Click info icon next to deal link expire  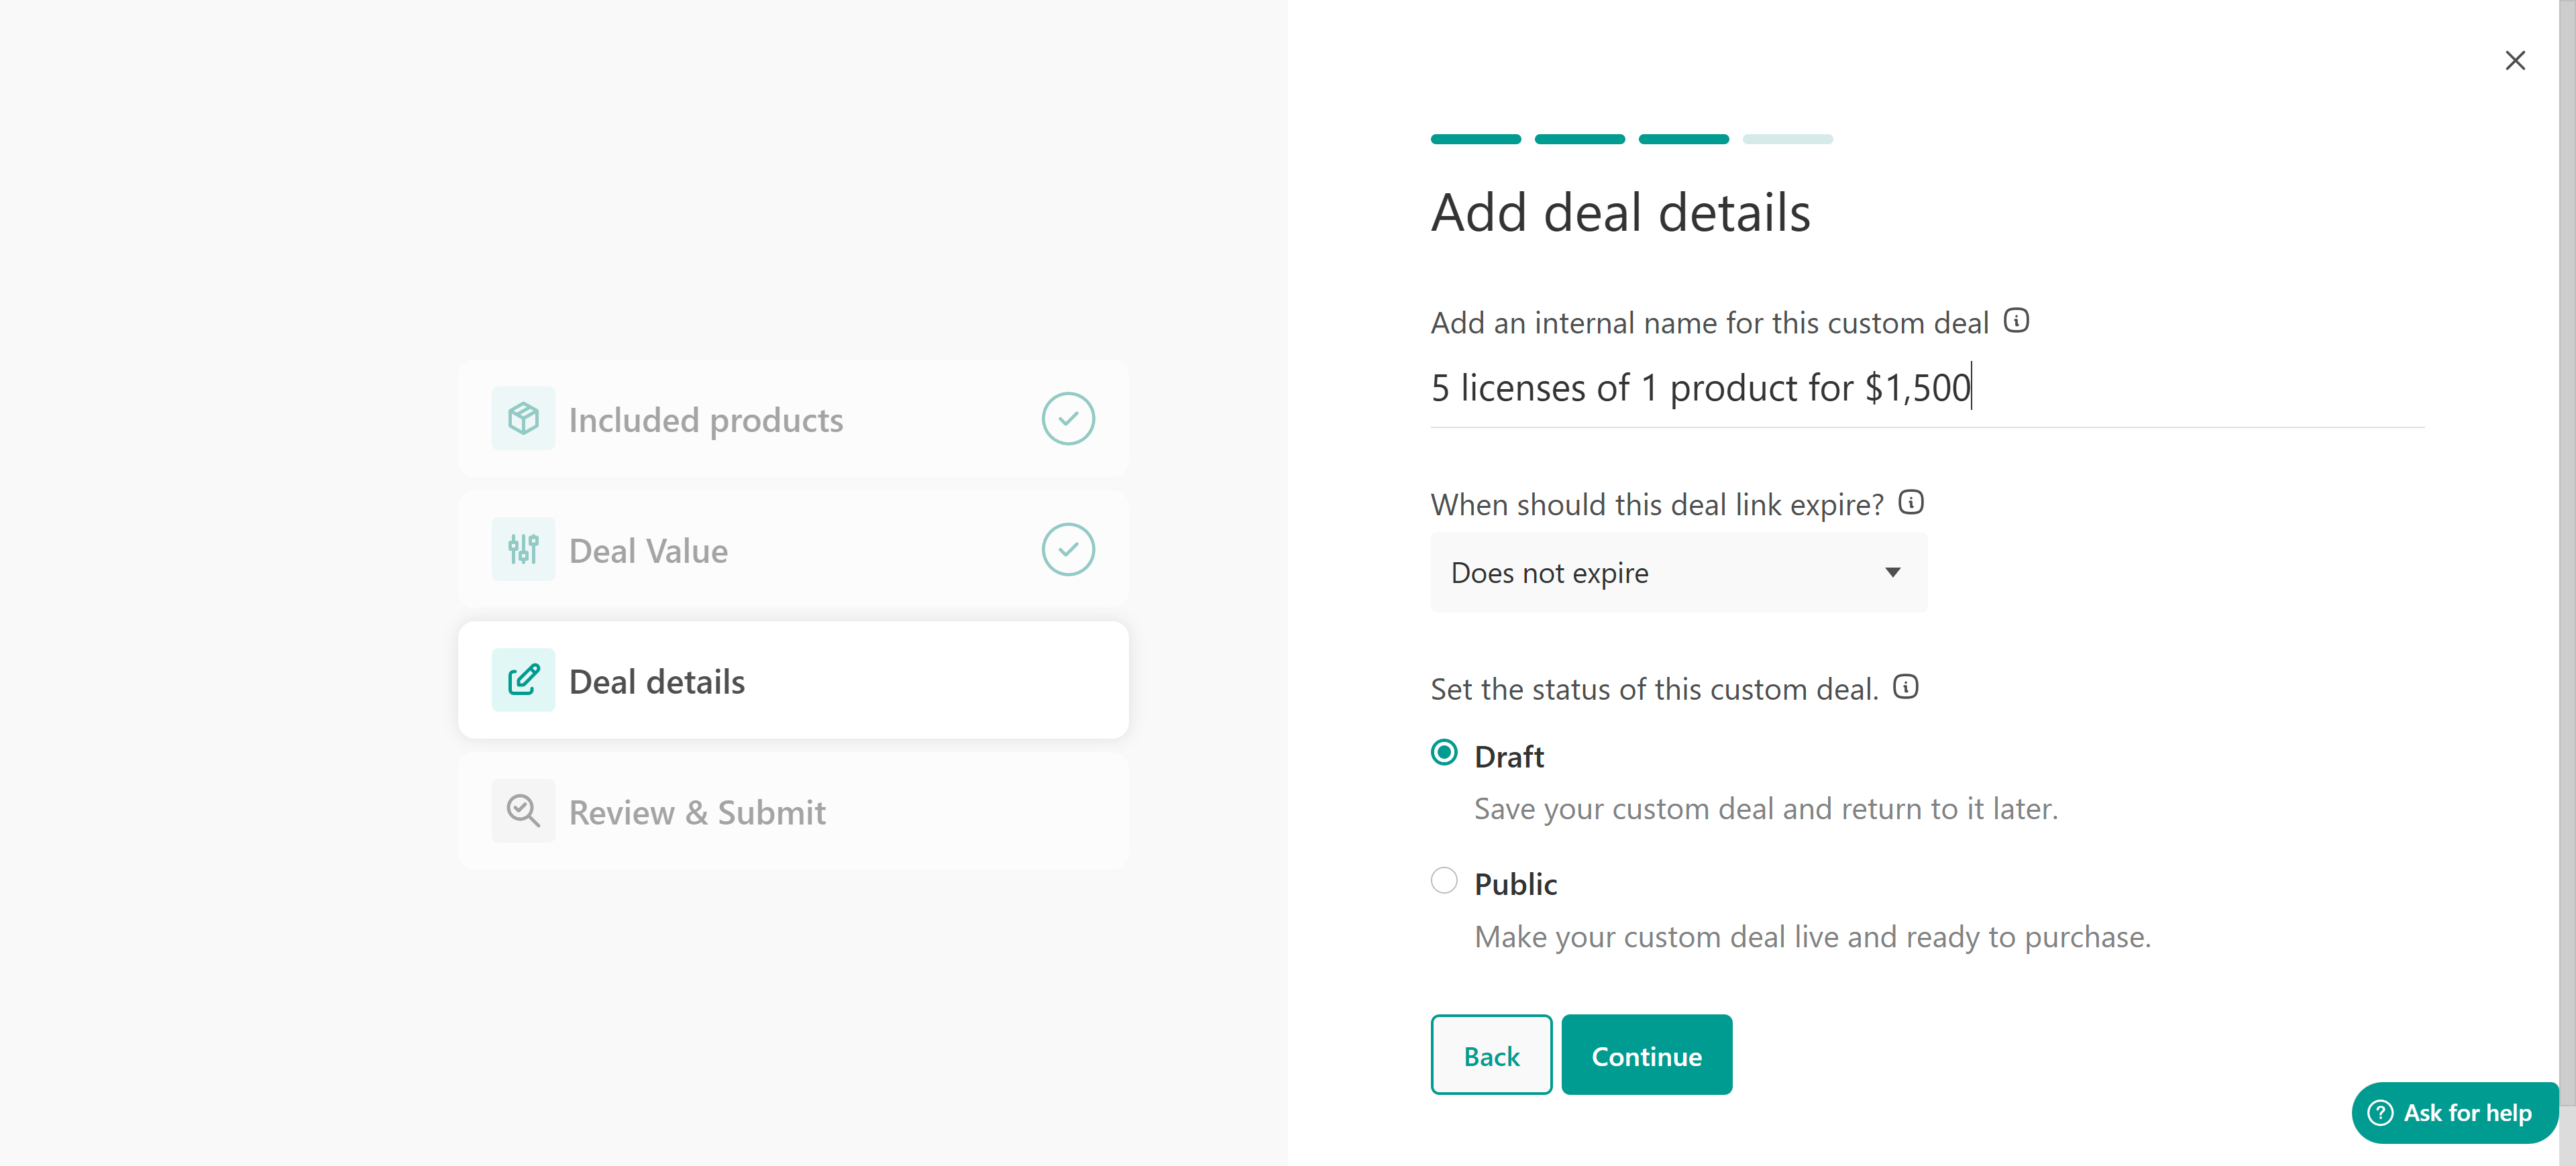point(1910,502)
